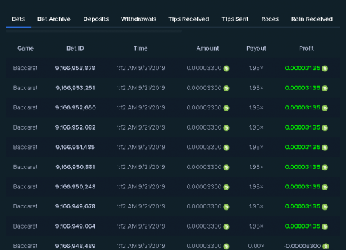Screen dimensions: 346x250
Task: Click the time cell of bet 9,166,952,650
Action: (140, 107)
